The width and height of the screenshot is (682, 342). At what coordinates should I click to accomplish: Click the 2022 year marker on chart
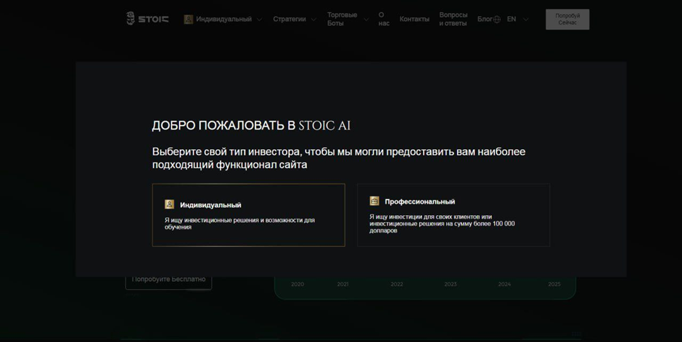coord(397,284)
